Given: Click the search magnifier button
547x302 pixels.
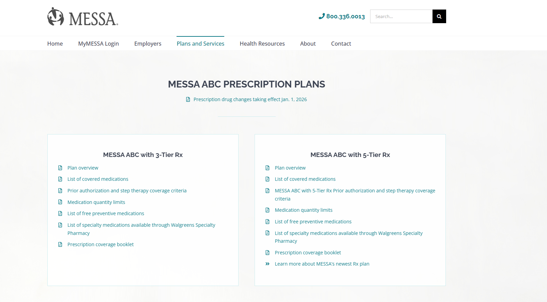Looking at the screenshot, I should point(439,16).
